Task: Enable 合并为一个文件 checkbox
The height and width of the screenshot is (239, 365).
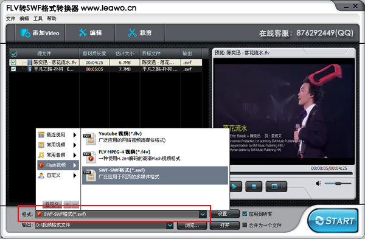Action: [x=245, y=225]
